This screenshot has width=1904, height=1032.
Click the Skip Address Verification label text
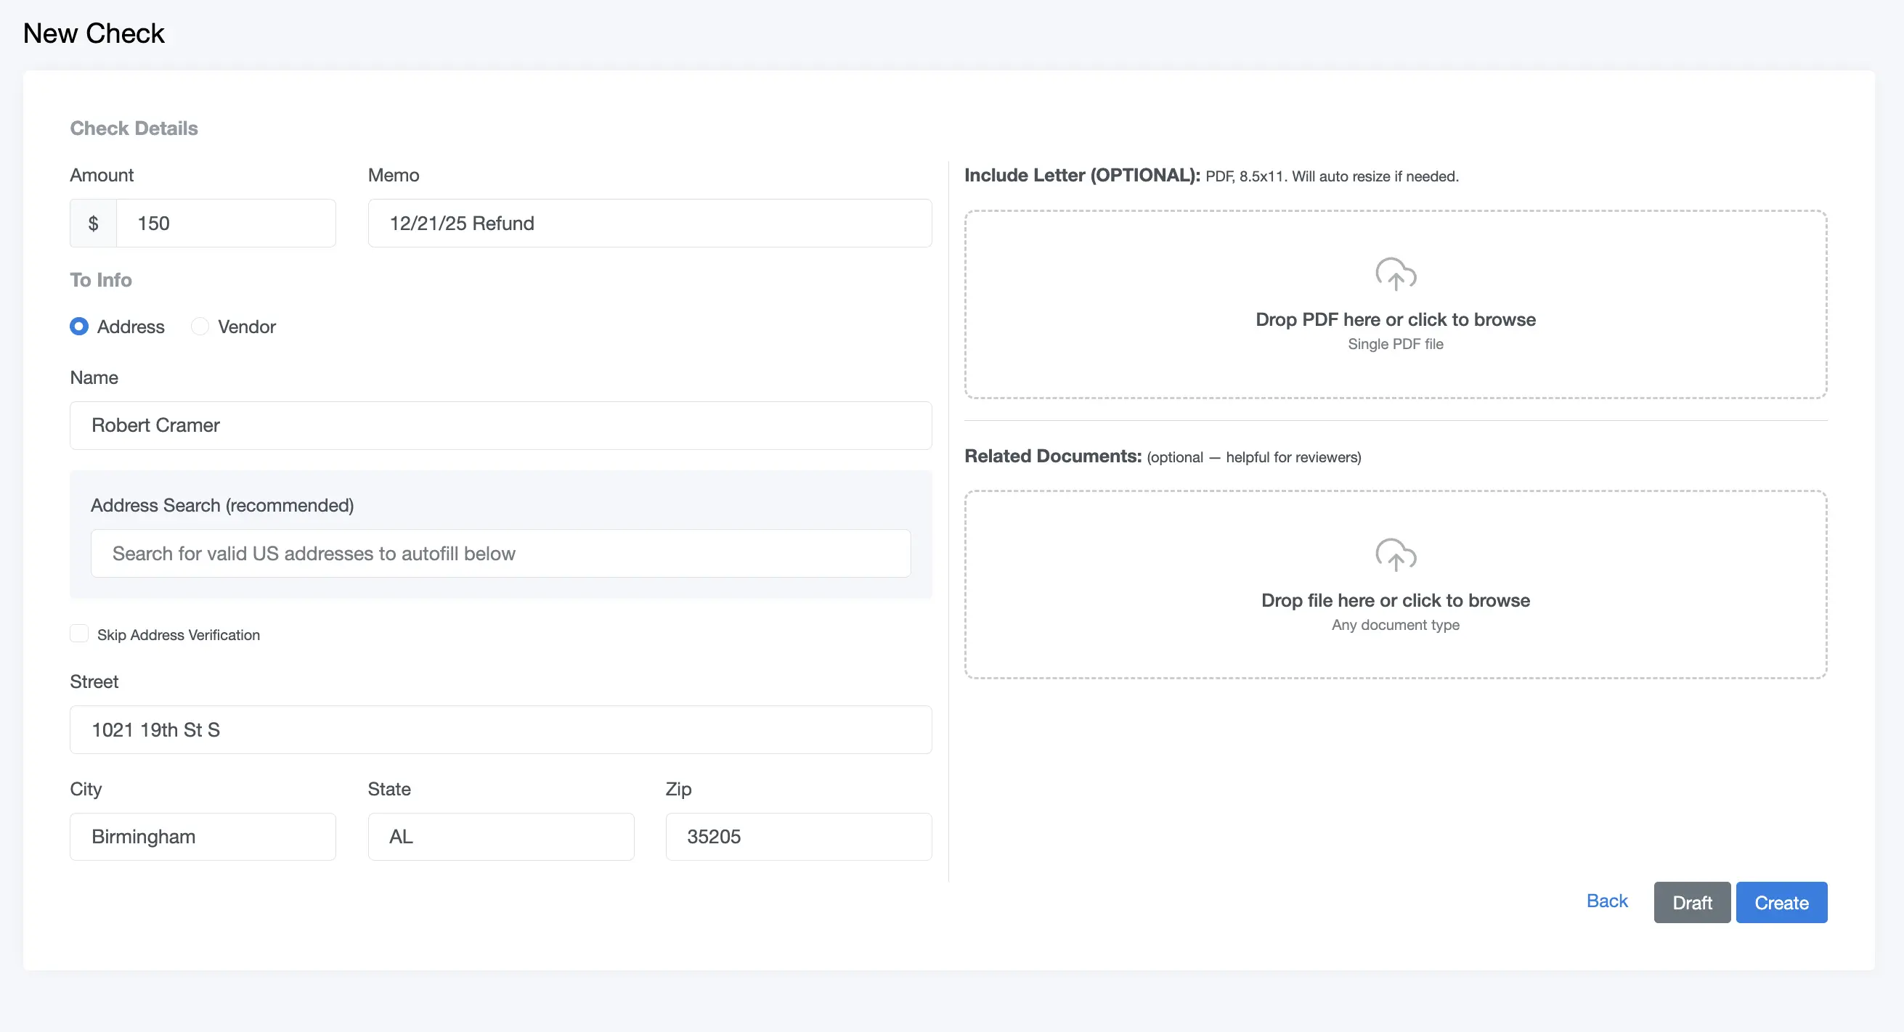click(178, 635)
